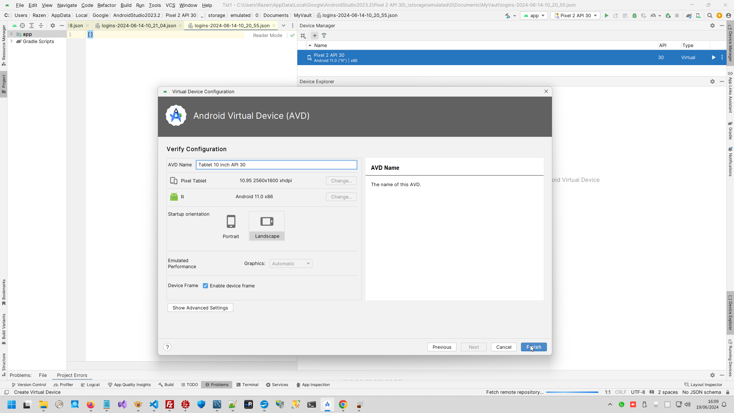The image size is (734, 413).
Task: Expand the Gradle Scripts tree node
Action: point(11,41)
